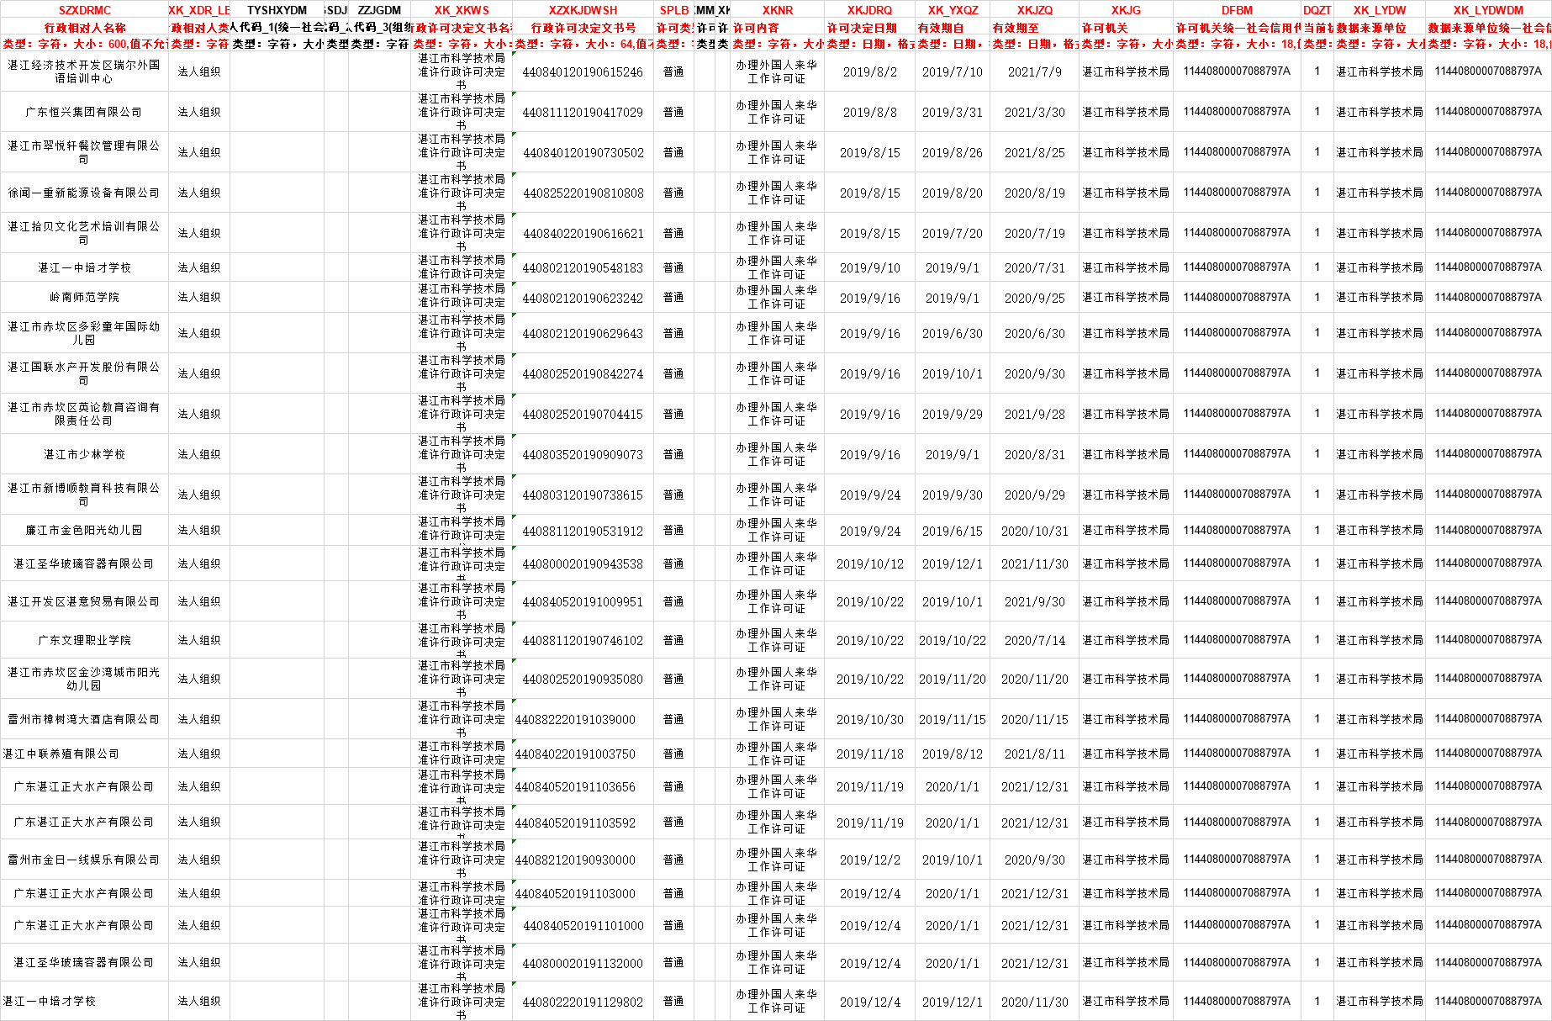
Task: Select the 廉江市金色阳光幼儿园 cell
Action: pyautogui.click(x=84, y=531)
